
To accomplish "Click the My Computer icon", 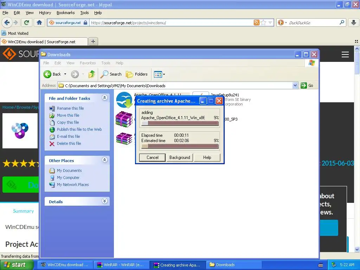I will [x=52, y=178].
